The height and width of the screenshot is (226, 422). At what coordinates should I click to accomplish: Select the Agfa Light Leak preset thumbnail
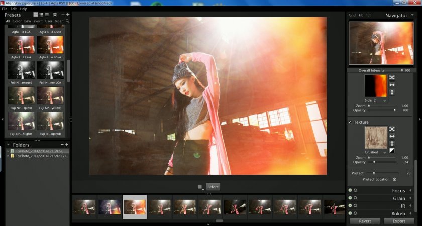(21, 45)
